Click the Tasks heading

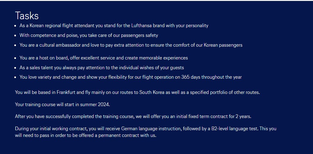click(27, 16)
